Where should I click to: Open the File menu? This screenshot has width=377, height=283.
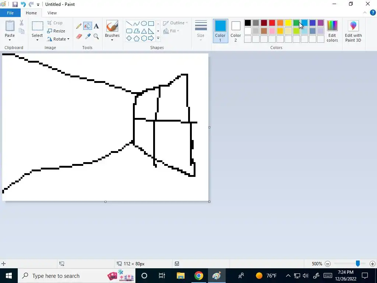pyautogui.click(x=10, y=13)
